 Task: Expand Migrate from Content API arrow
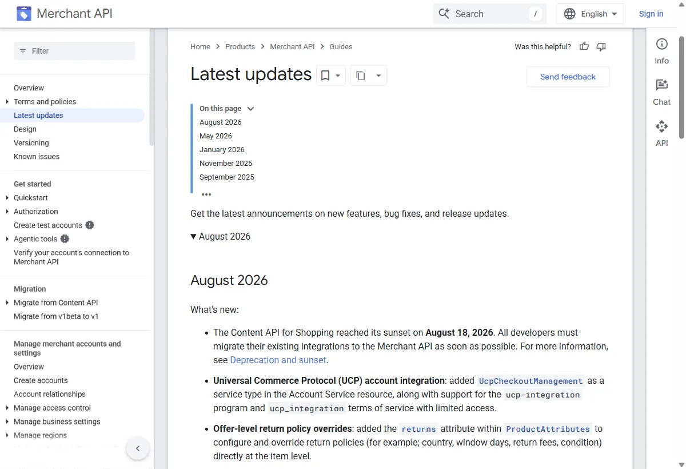(x=7, y=303)
